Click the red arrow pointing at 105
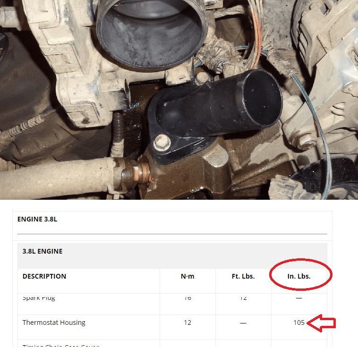 pyautogui.click(x=323, y=323)
